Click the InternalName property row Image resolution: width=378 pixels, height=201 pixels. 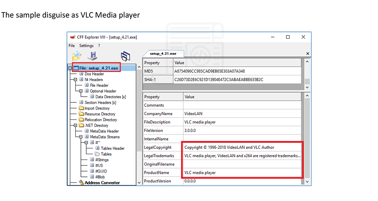coord(222,139)
